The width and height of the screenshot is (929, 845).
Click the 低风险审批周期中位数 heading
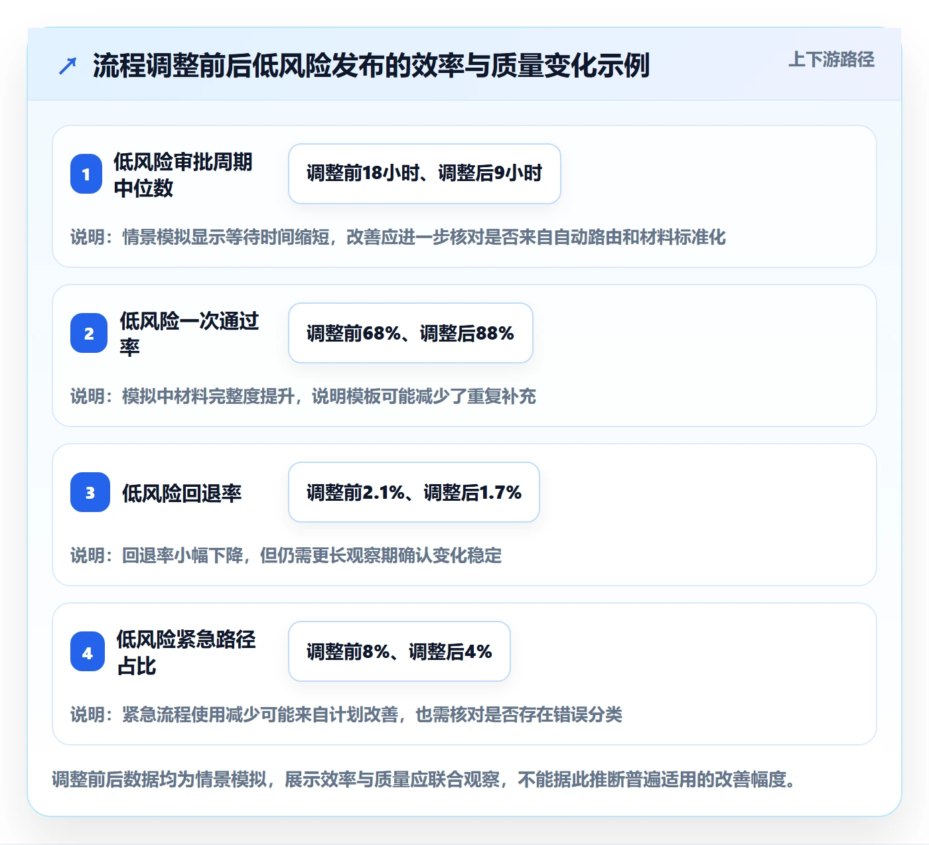[183, 174]
